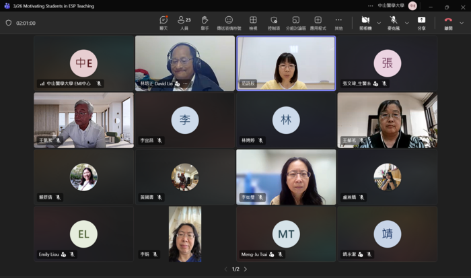Go to the next page of participants
Screen dimensions: 471x278
[x=246, y=269]
